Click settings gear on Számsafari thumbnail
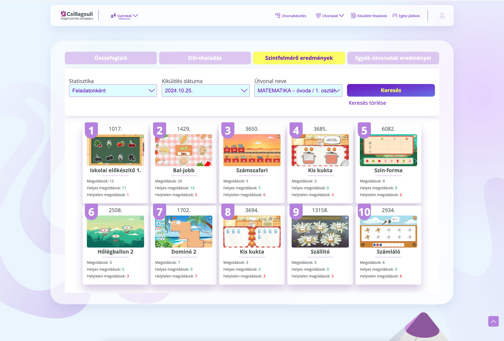This screenshot has height=341, width=504. pos(278,137)
